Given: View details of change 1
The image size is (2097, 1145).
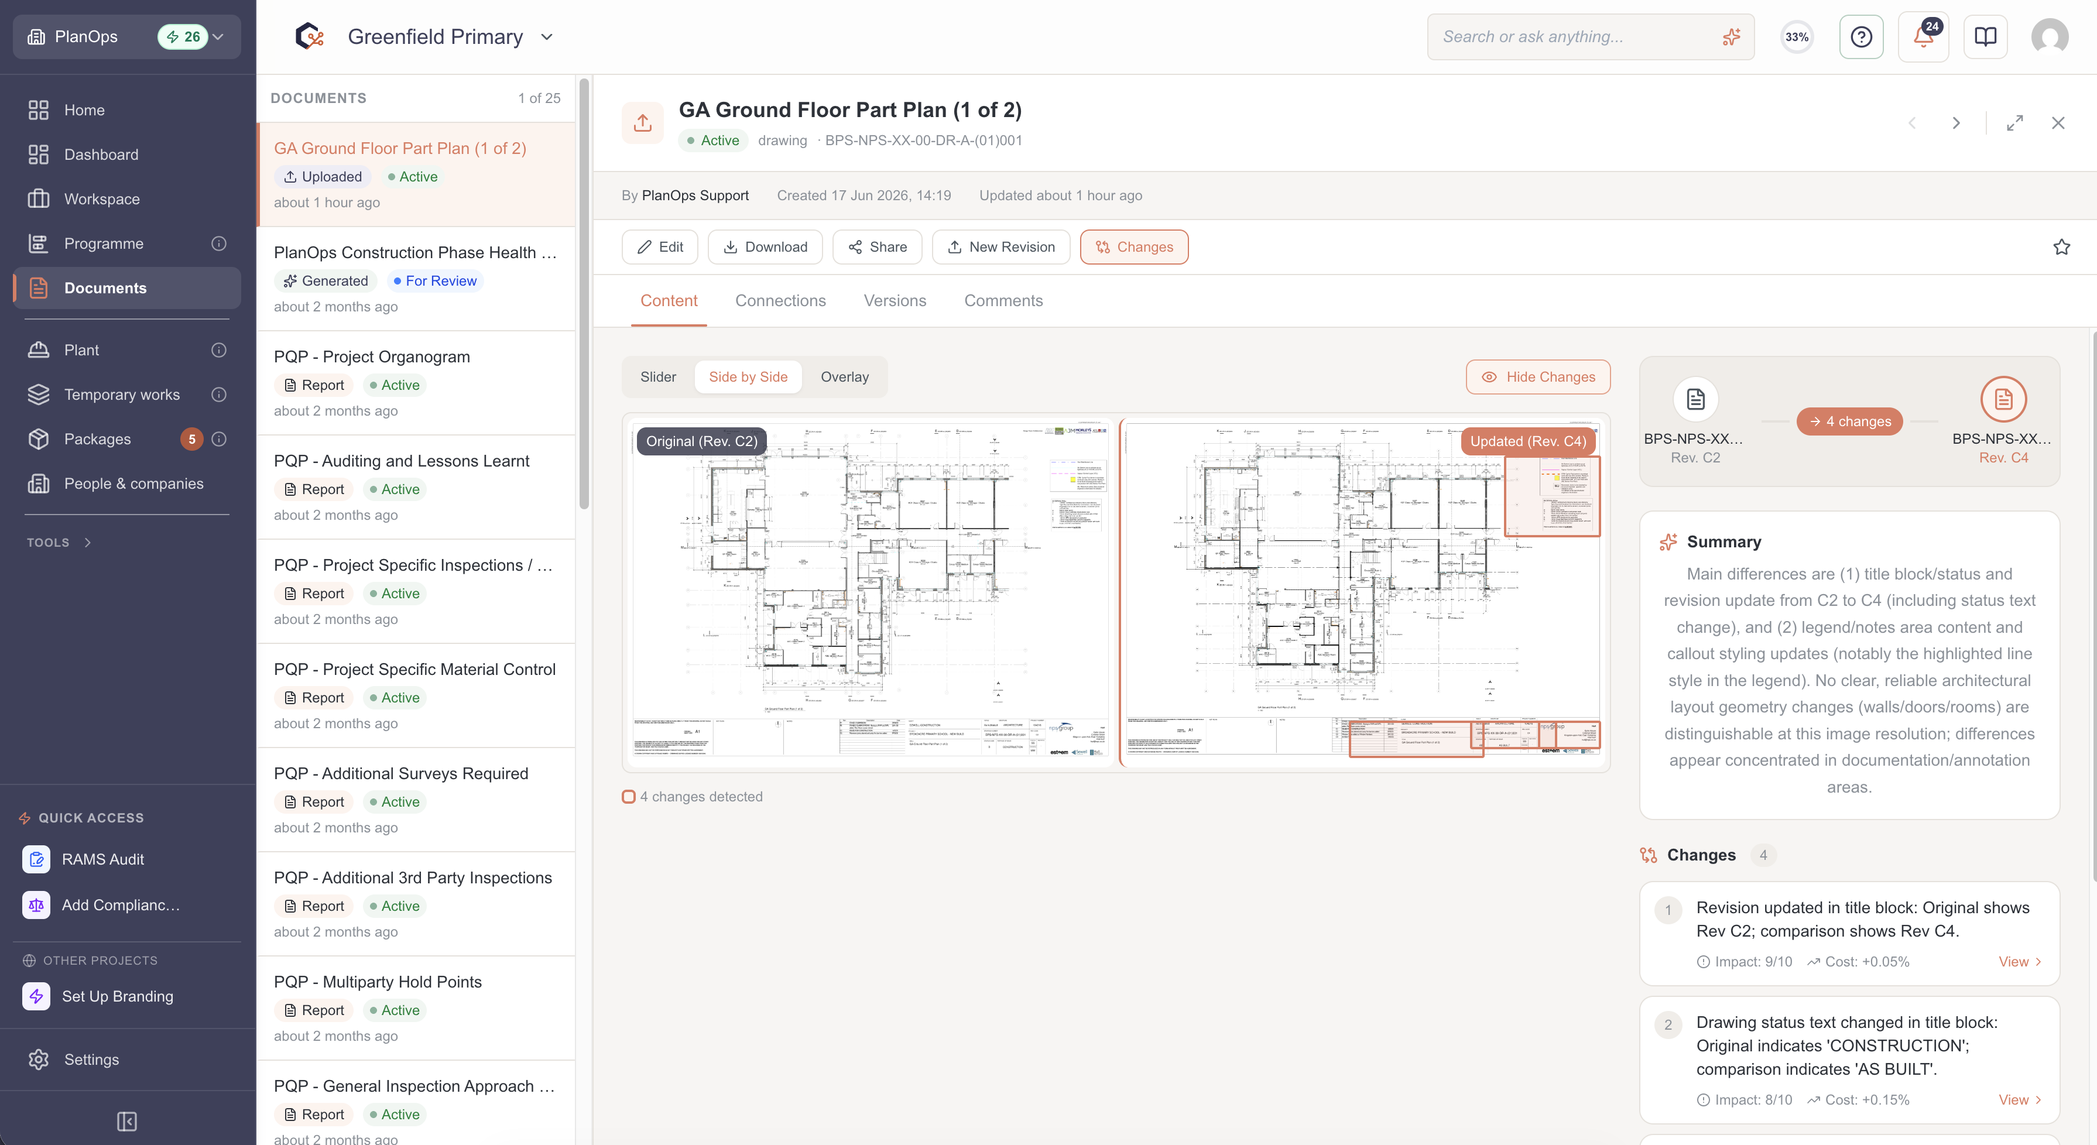Looking at the screenshot, I should point(2020,962).
